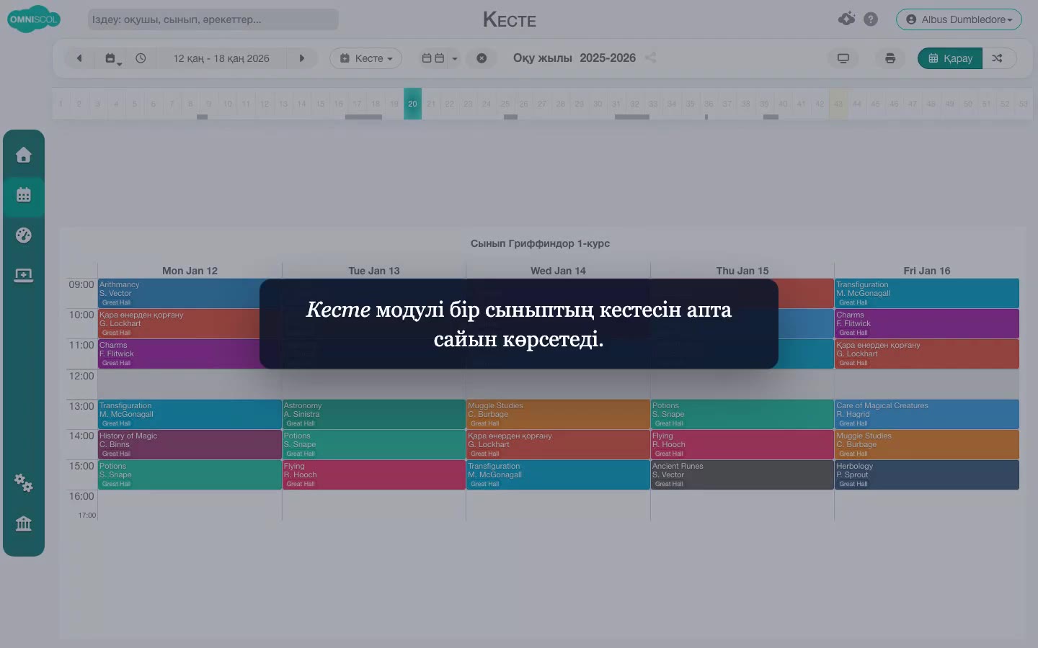
Task: Open Thursday Ancient Runes lesson
Action: (x=742, y=474)
